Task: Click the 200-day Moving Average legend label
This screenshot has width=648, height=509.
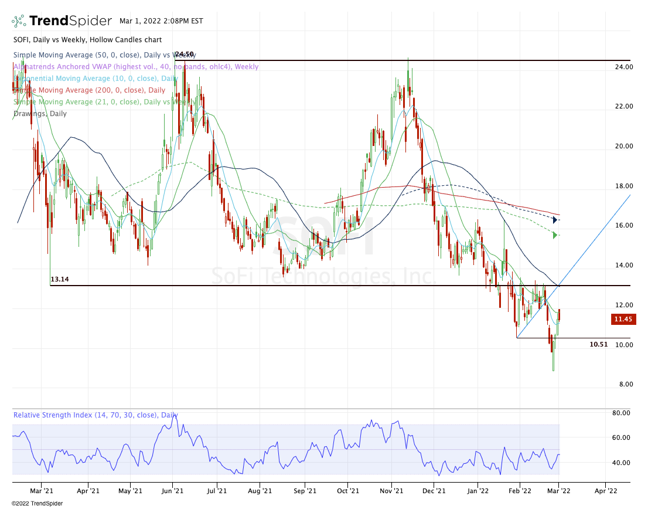Action: pyautogui.click(x=89, y=90)
